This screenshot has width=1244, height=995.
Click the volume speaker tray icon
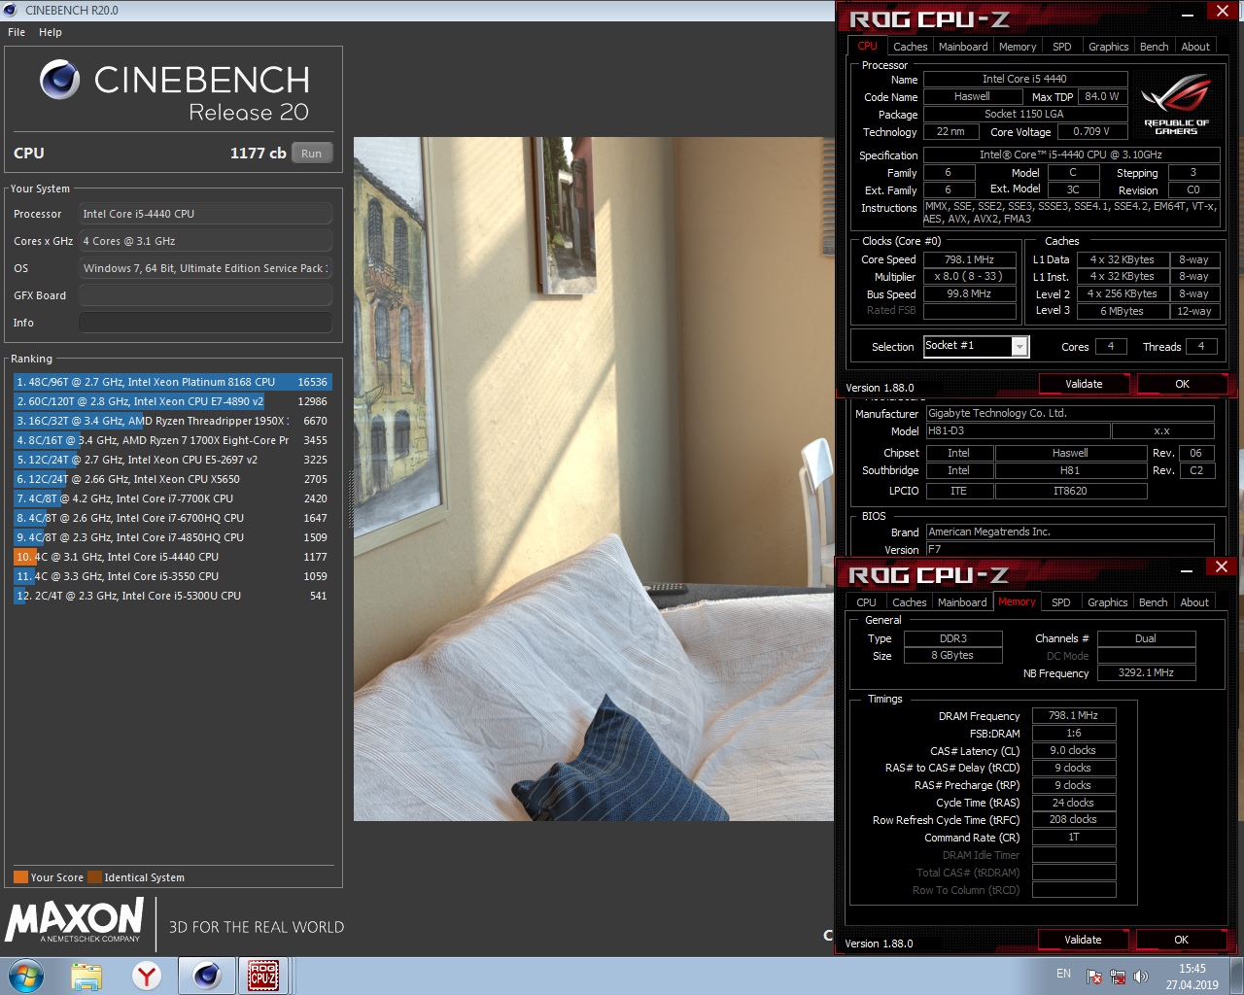(x=1141, y=976)
